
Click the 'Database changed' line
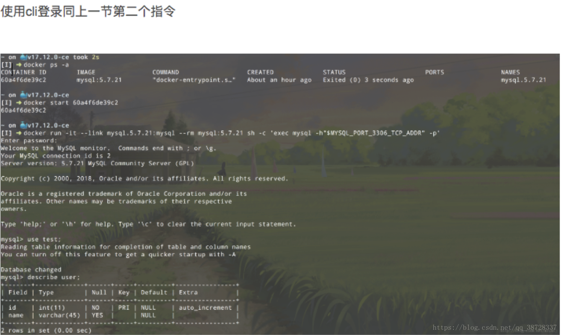[31, 270]
